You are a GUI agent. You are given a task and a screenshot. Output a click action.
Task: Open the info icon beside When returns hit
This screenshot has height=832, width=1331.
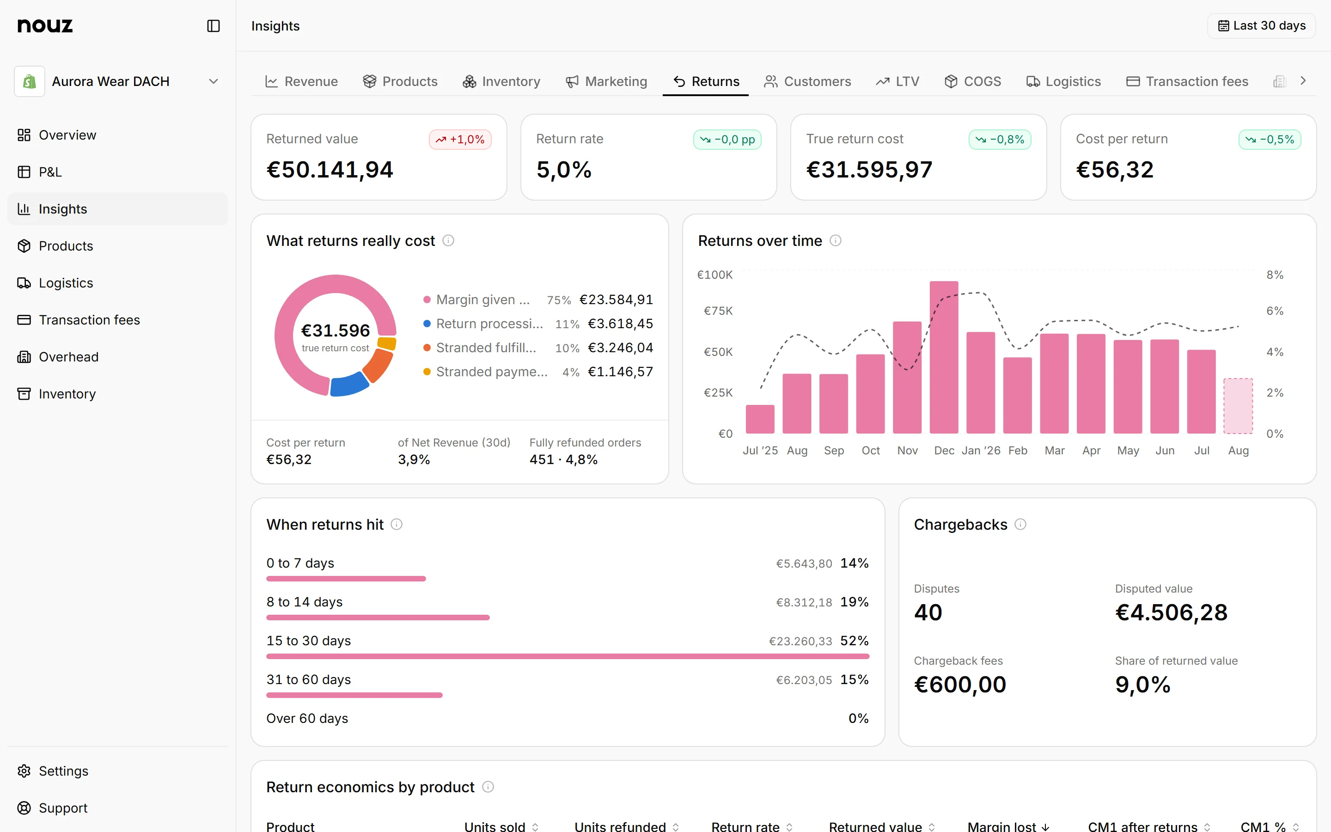coord(397,525)
